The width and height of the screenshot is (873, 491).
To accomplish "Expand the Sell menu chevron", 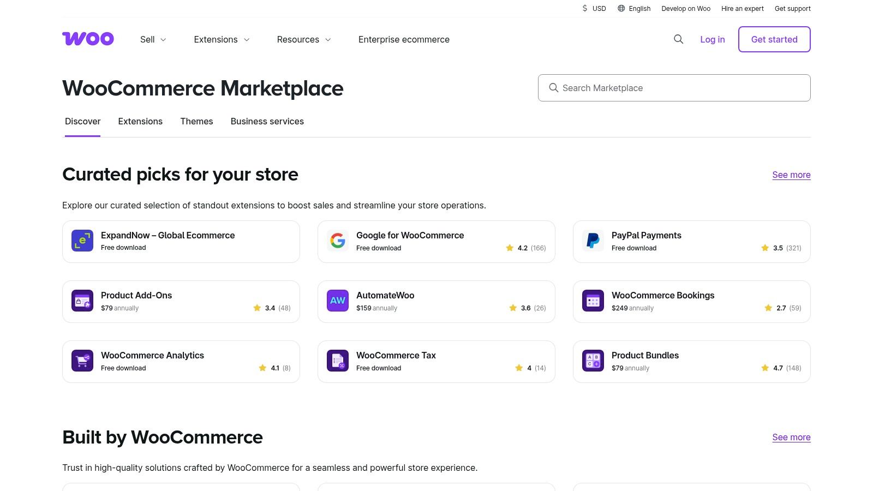I will click(x=163, y=40).
